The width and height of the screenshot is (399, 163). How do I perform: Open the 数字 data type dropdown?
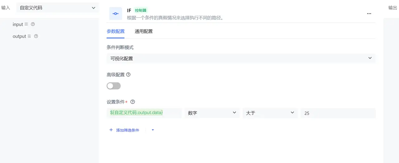coord(212,113)
